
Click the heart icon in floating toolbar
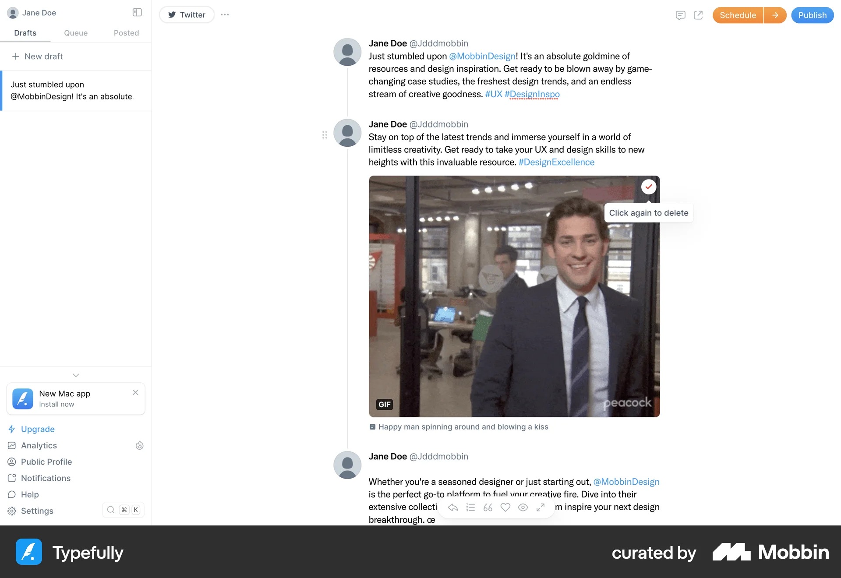click(x=505, y=508)
